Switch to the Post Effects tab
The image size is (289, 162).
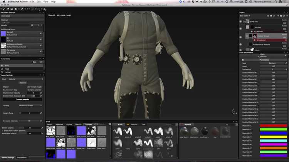22,158
